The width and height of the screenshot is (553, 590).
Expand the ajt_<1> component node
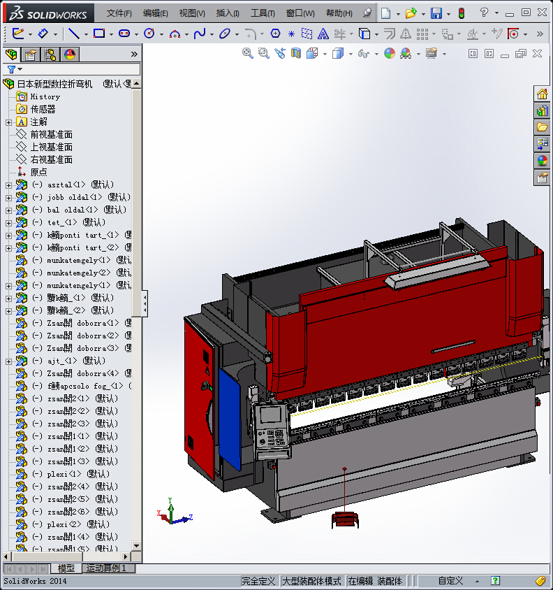(8, 361)
